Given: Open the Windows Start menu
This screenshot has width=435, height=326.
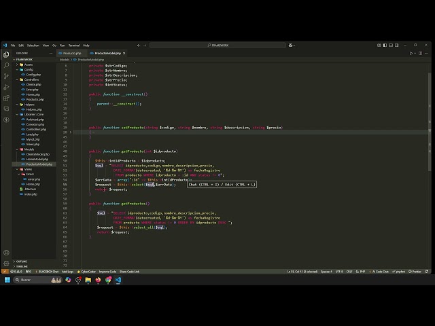Looking at the screenshot, I should (x=7, y=280).
